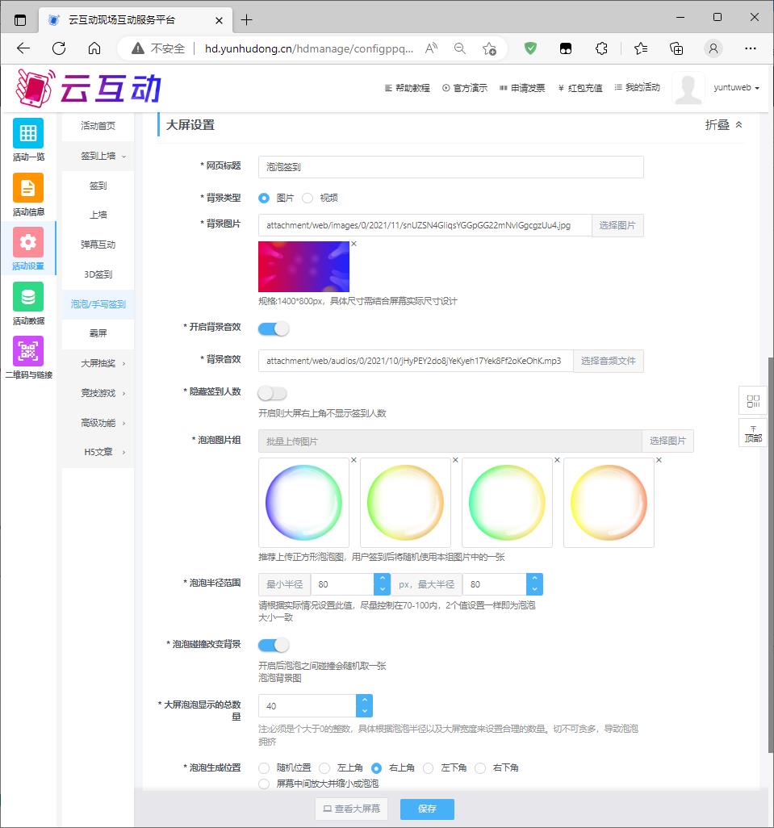Image resolution: width=774 pixels, height=828 pixels.
Task: Enable the 隐藏签到人数 switch
Action: pyautogui.click(x=273, y=393)
